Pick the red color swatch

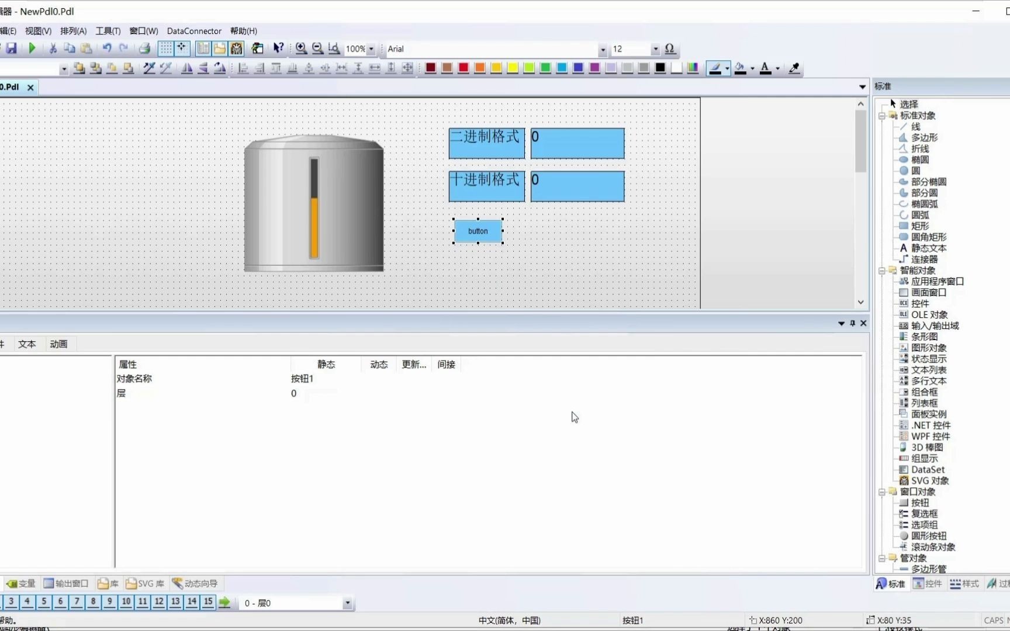(x=463, y=68)
